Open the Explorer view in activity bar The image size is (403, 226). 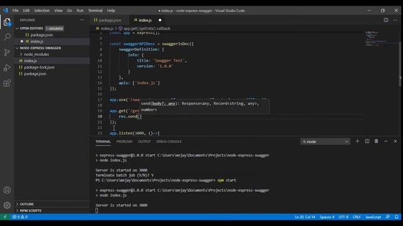(x=7, y=22)
